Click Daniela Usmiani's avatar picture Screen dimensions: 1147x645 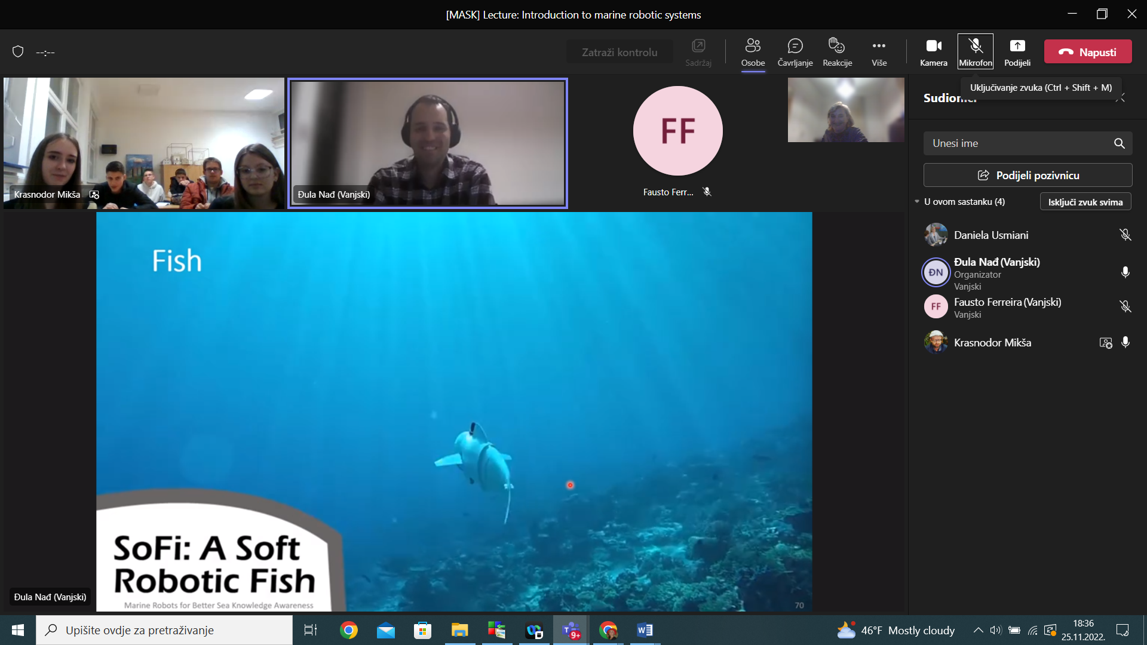(x=936, y=235)
